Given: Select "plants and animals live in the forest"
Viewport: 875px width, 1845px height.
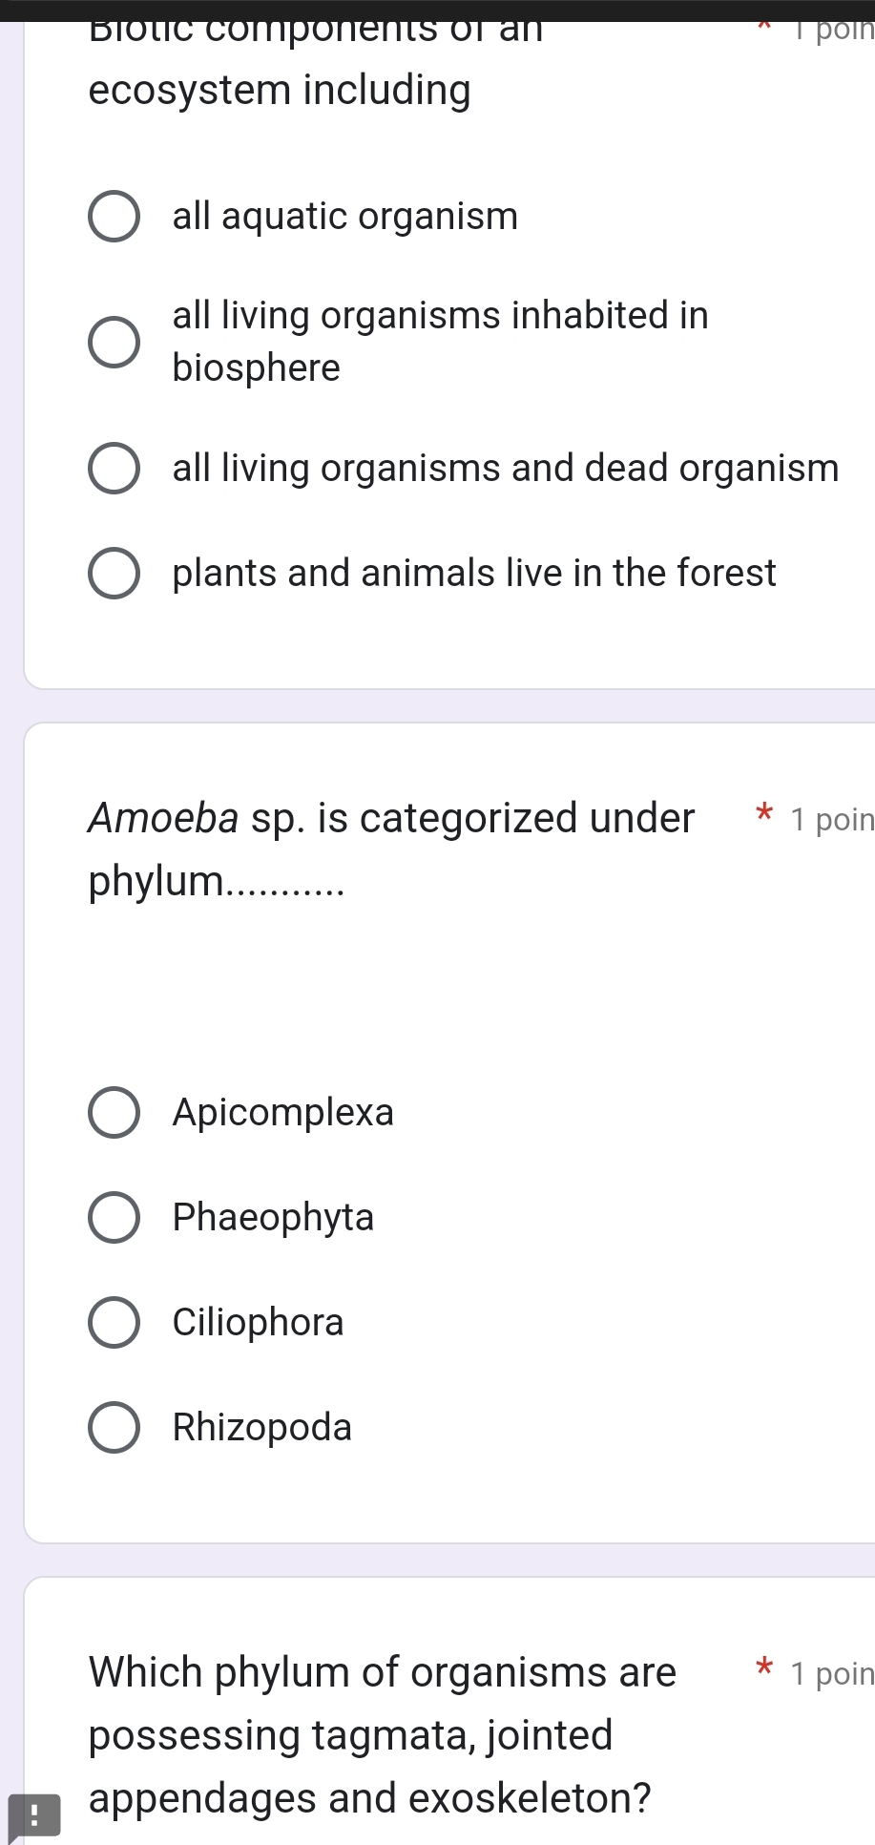Looking at the screenshot, I should 113,574.
